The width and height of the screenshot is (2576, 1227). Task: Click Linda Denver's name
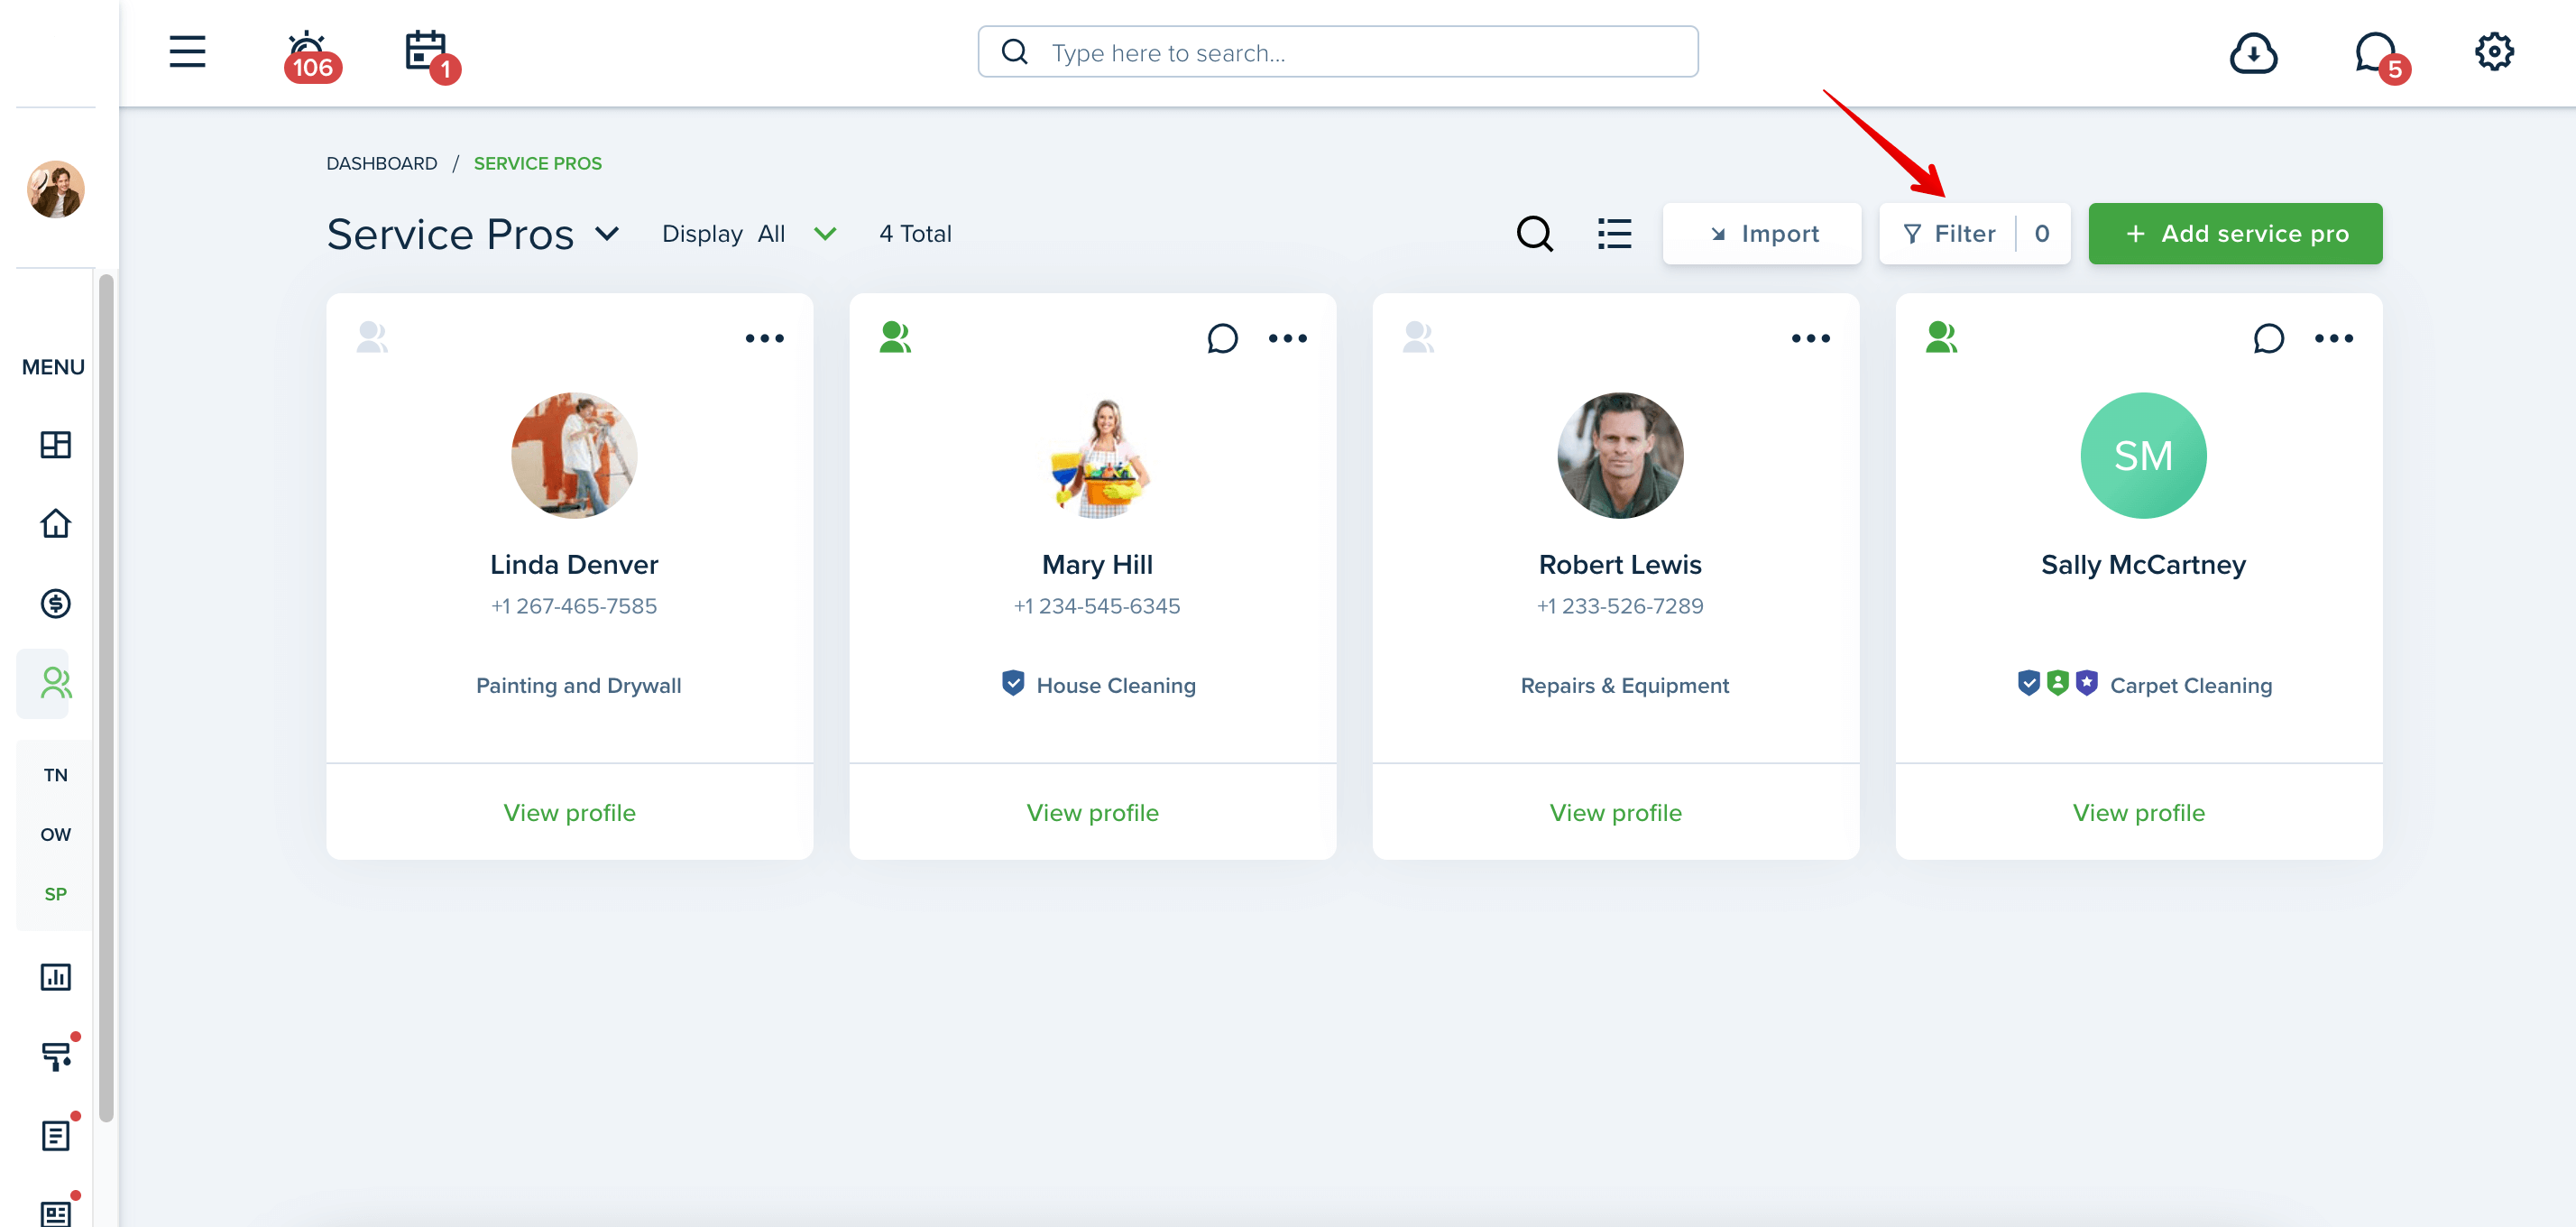[574, 565]
